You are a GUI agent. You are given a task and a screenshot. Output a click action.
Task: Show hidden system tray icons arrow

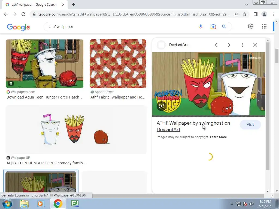pyautogui.click(x=232, y=204)
